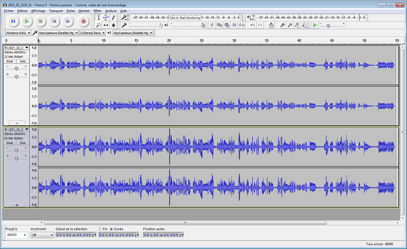The width and height of the screenshot is (407, 249).
Task: Click the Record button
Action: pos(84,21)
